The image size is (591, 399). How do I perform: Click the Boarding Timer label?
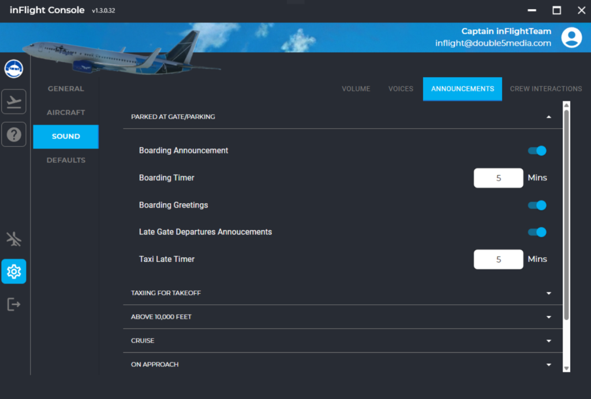click(167, 178)
